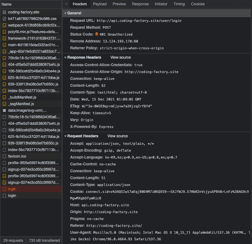Select the _ssgManifest.js request

[x=31, y=104]
